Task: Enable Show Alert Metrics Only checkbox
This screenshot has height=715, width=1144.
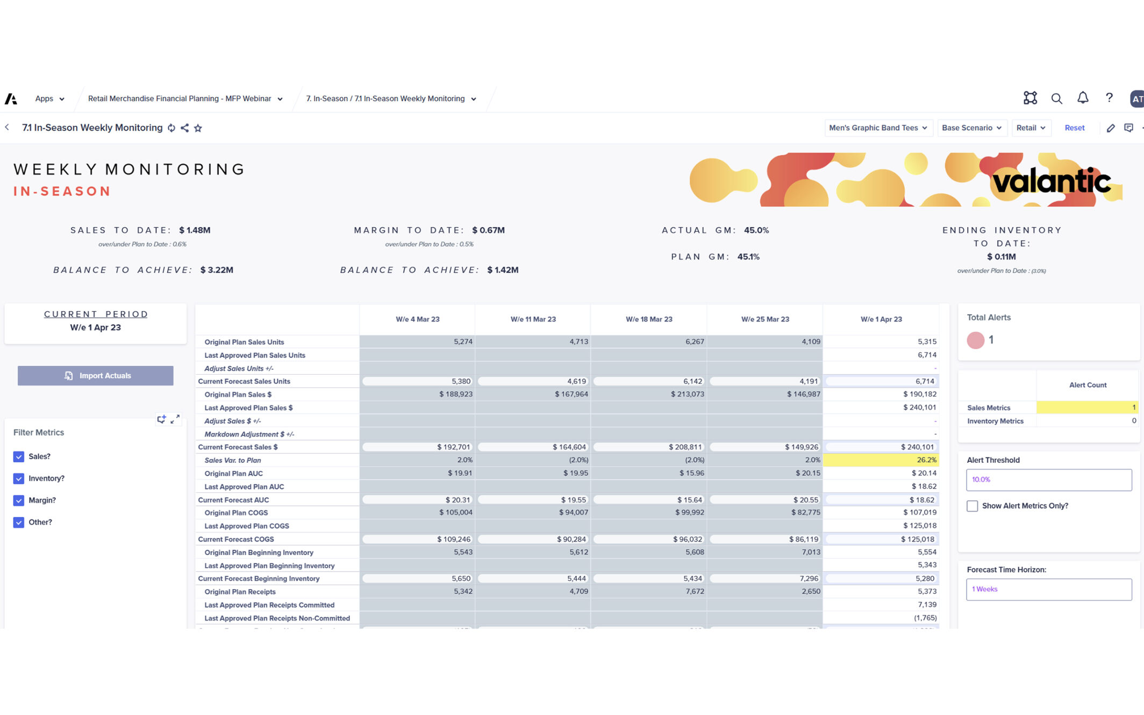Action: pyautogui.click(x=972, y=506)
